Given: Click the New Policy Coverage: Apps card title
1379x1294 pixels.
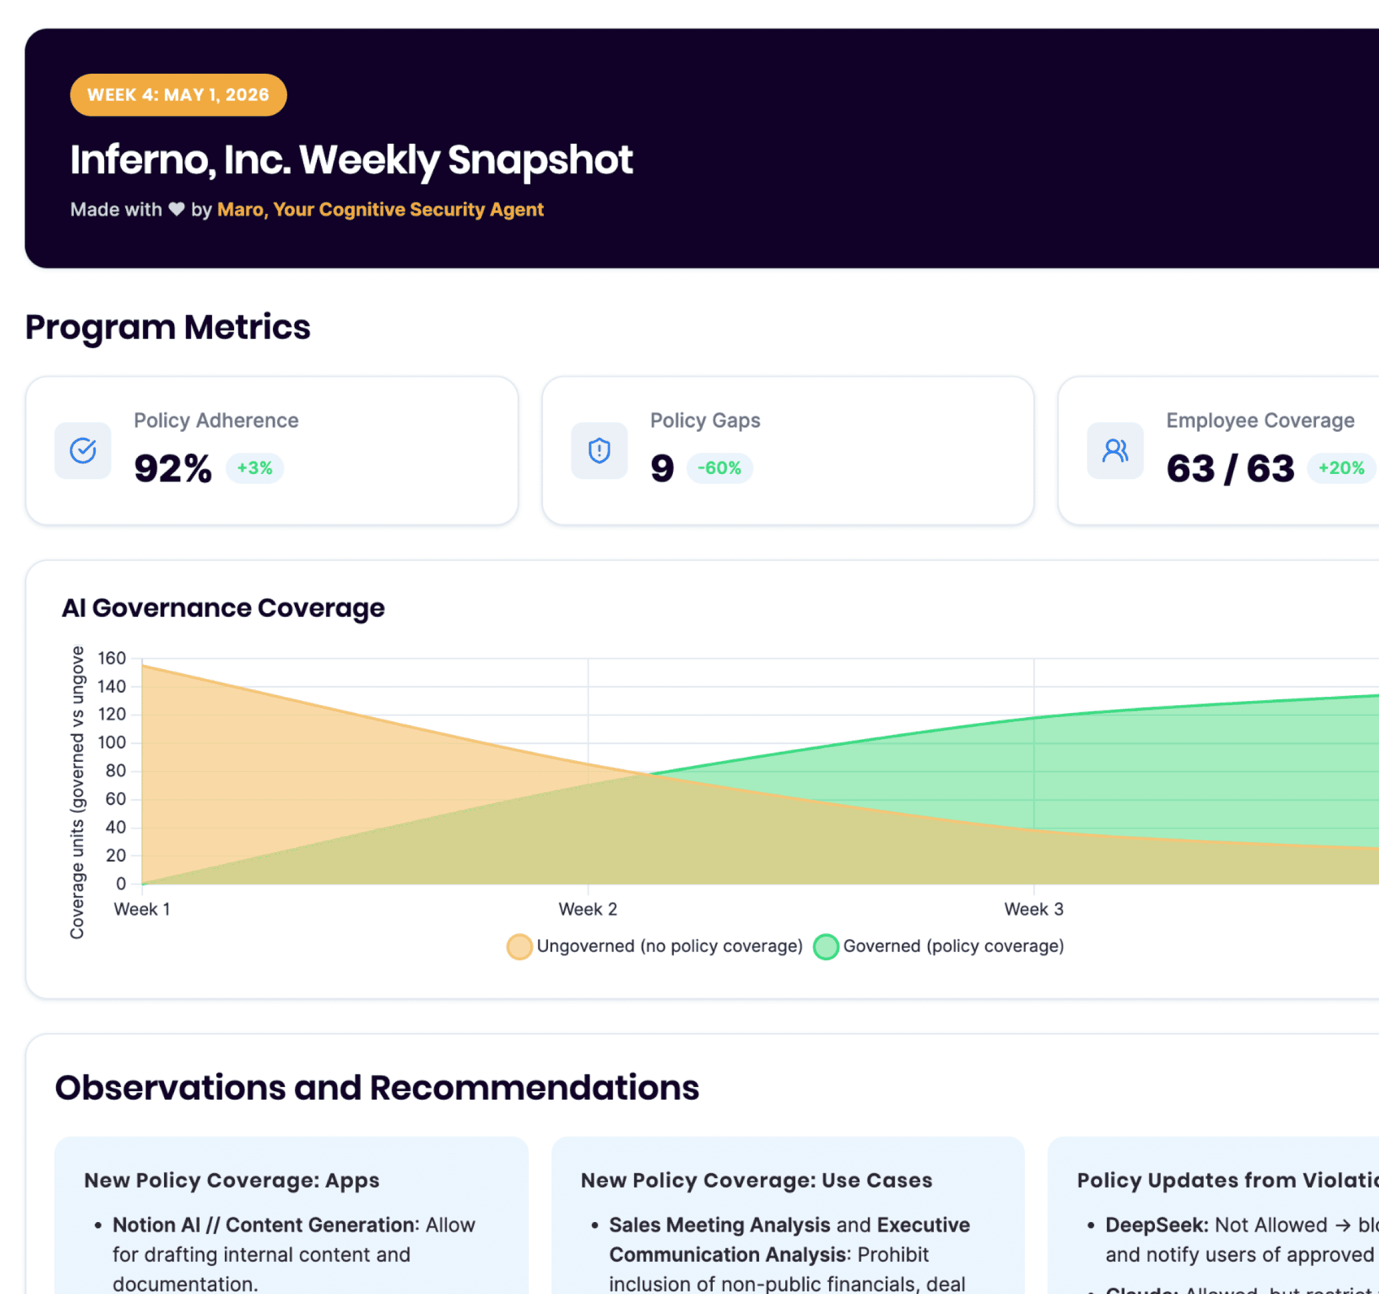Looking at the screenshot, I should [x=232, y=1180].
